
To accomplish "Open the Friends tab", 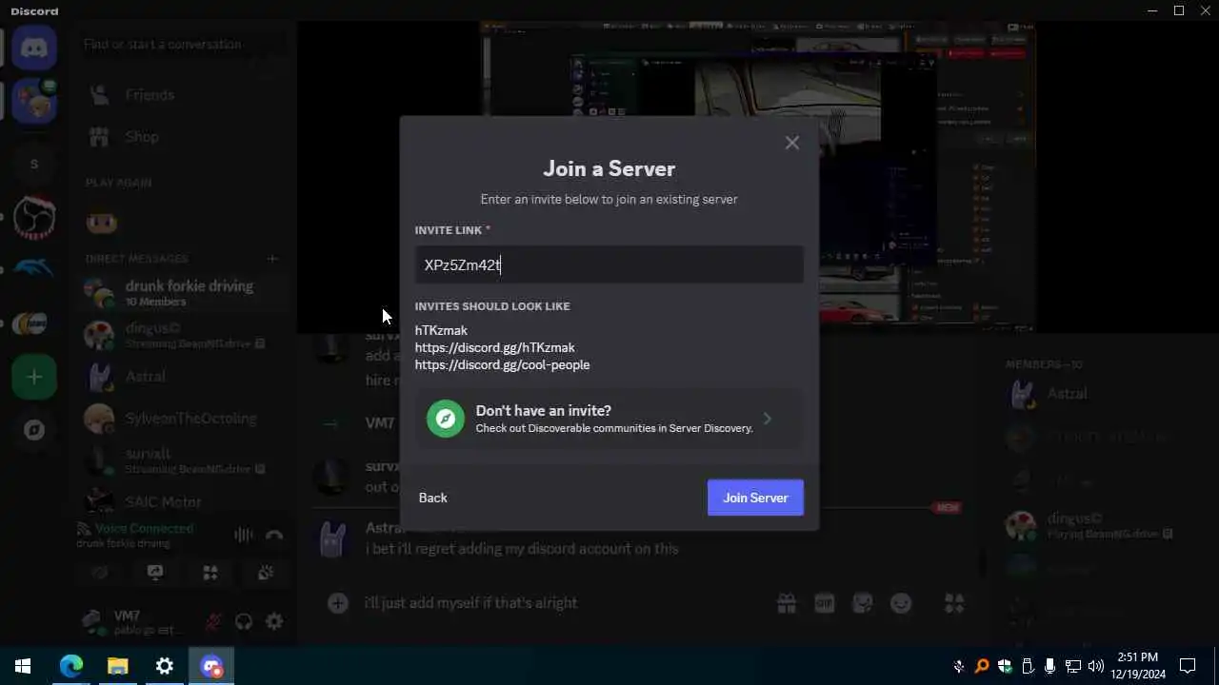I will [x=183, y=95].
